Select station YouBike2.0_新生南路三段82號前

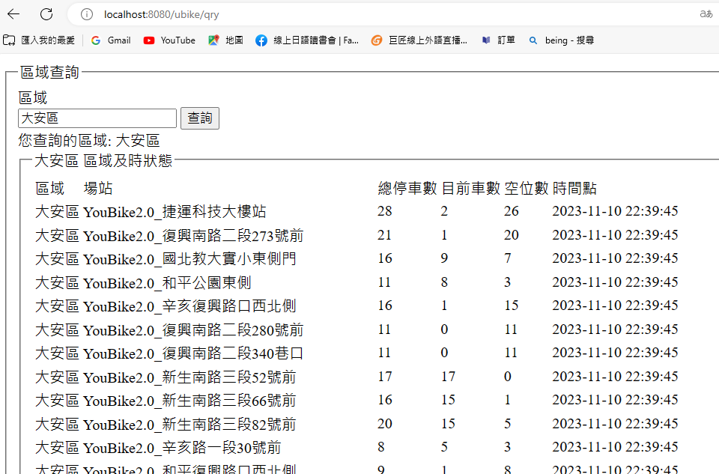tap(189, 425)
